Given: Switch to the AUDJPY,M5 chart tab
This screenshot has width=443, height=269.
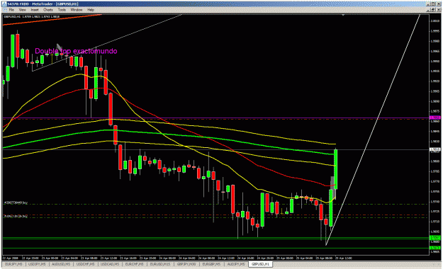Looking at the screenshot, I should click(236, 264).
